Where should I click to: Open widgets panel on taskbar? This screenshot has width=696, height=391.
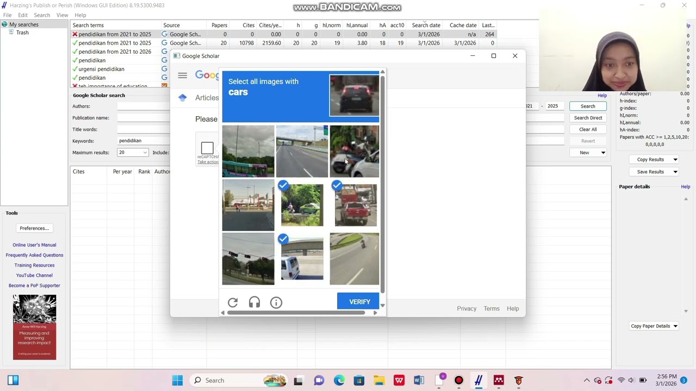[x=13, y=381]
